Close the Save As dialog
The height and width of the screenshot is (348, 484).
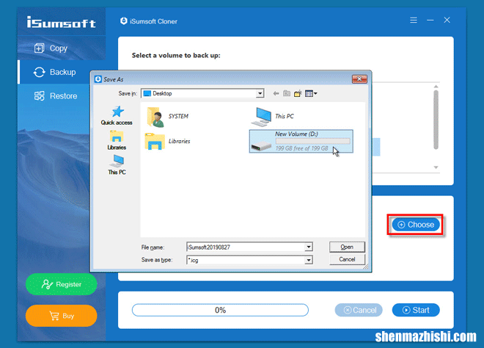[359, 79]
